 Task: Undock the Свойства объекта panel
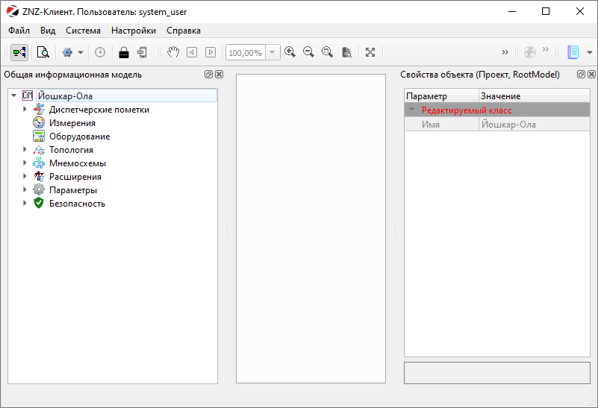point(581,75)
